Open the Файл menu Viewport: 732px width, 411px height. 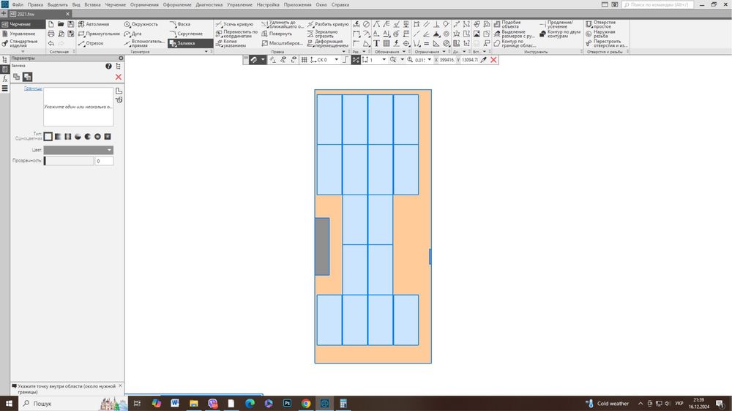pyautogui.click(x=18, y=4)
